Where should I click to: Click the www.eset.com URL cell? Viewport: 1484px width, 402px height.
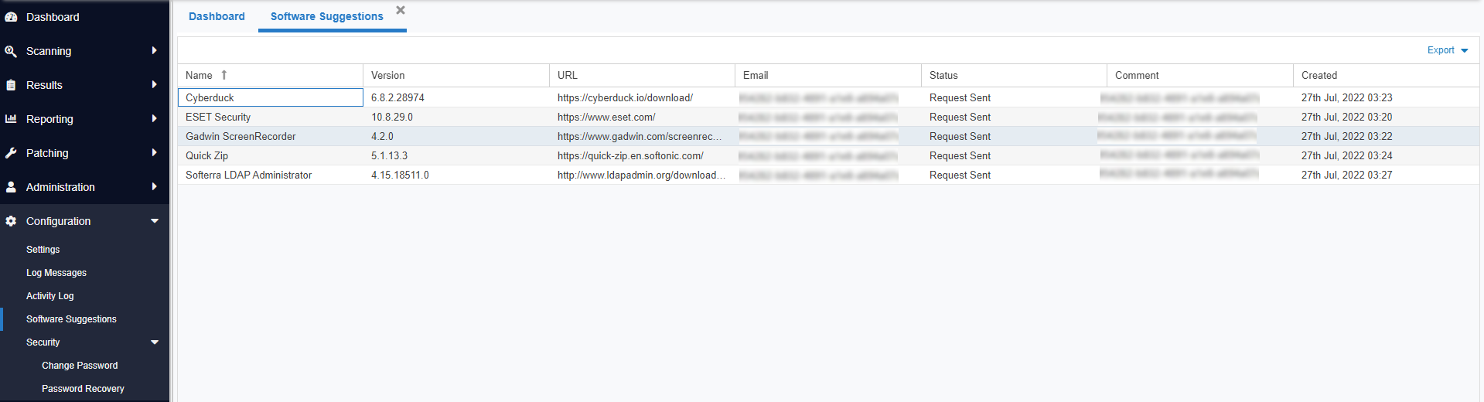606,117
